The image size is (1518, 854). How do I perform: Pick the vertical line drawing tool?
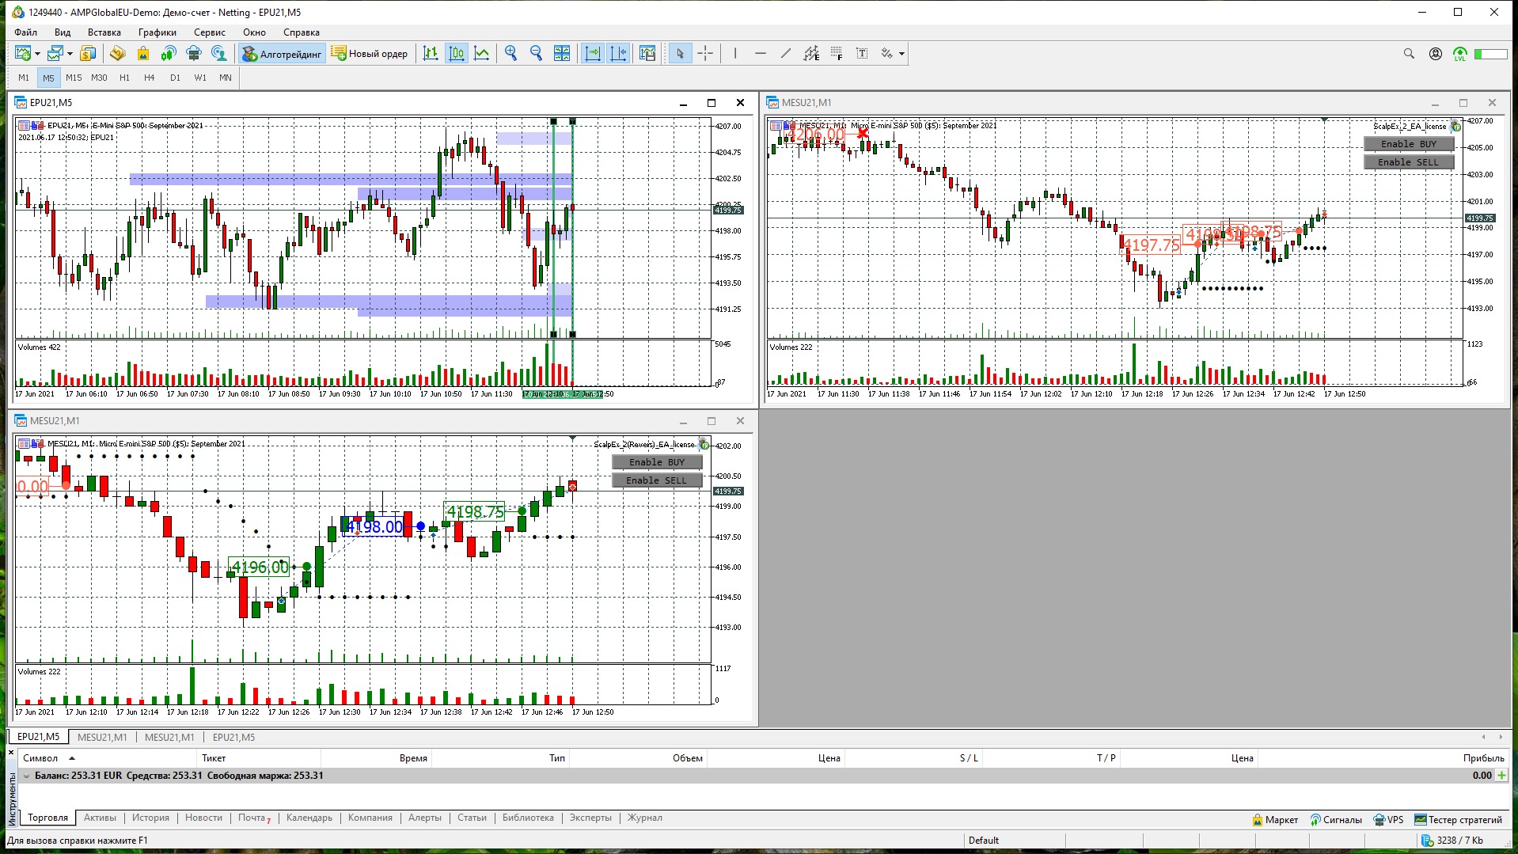[x=735, y=54]
